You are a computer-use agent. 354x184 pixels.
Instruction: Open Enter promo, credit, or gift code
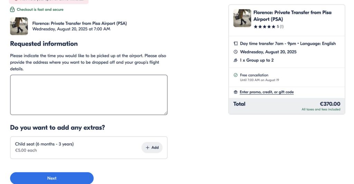click(x=267, y=92)
